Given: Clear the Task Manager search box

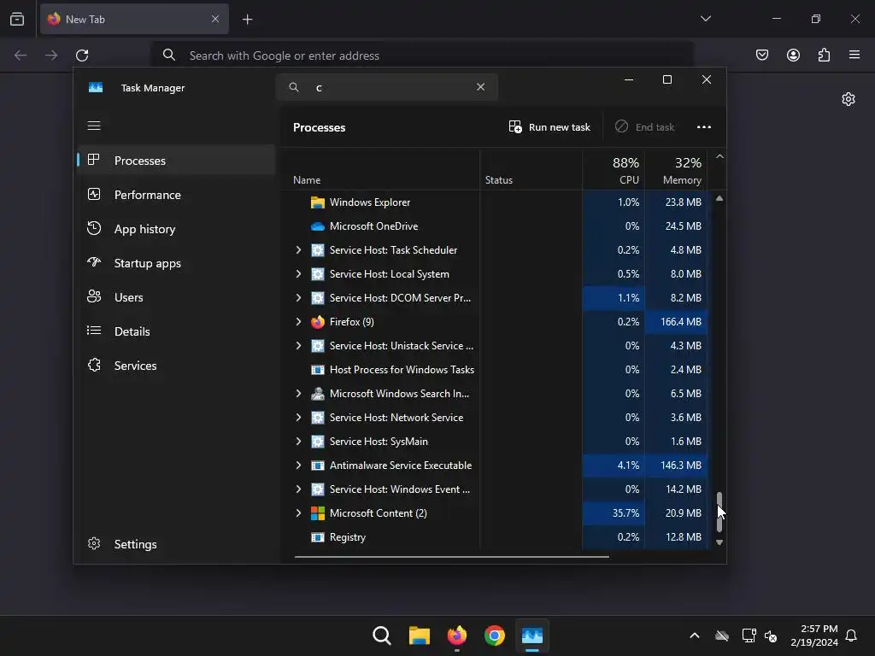Looking at the screenshot, I should point(480,87).
